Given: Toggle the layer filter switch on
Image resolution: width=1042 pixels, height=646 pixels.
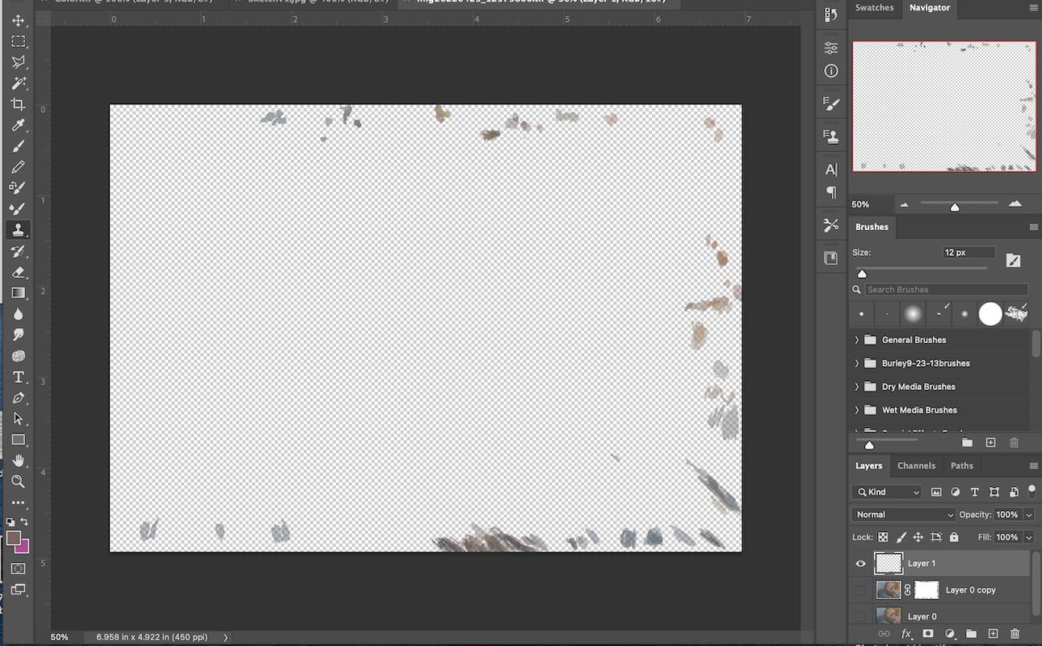Looking at the screenshot, I should click(1031, 490).
